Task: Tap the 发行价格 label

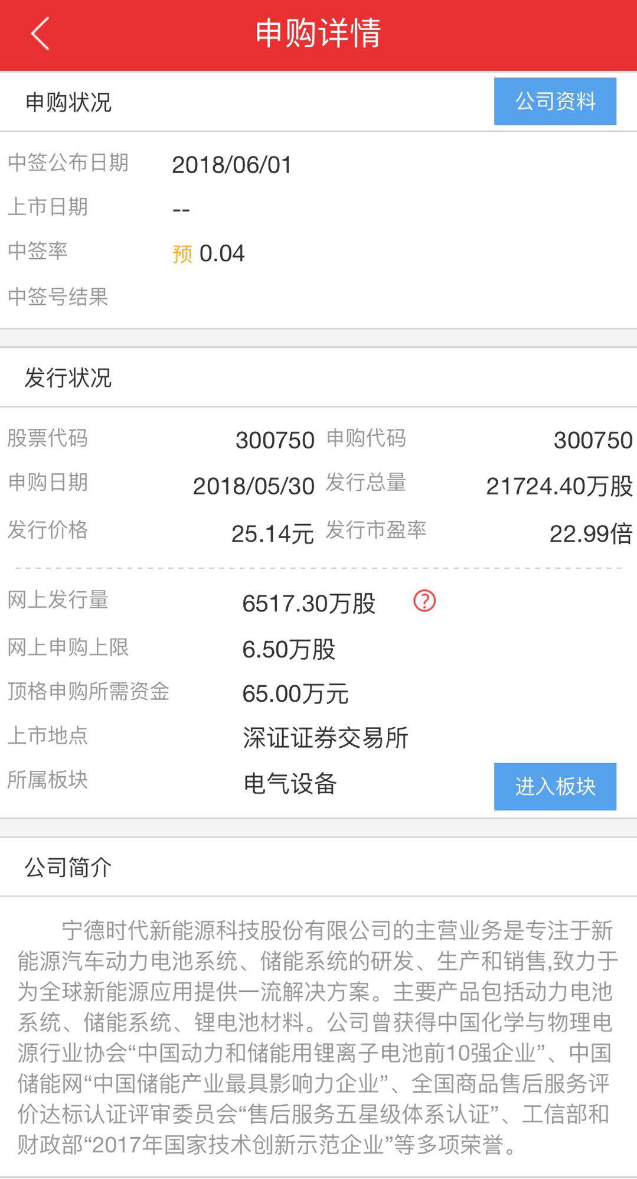Action: 48,530
